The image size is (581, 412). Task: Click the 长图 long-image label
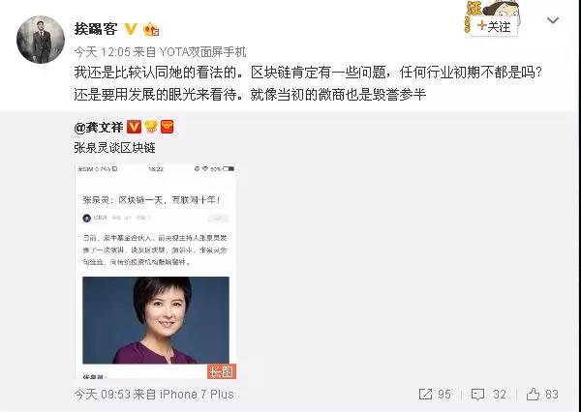222,371
